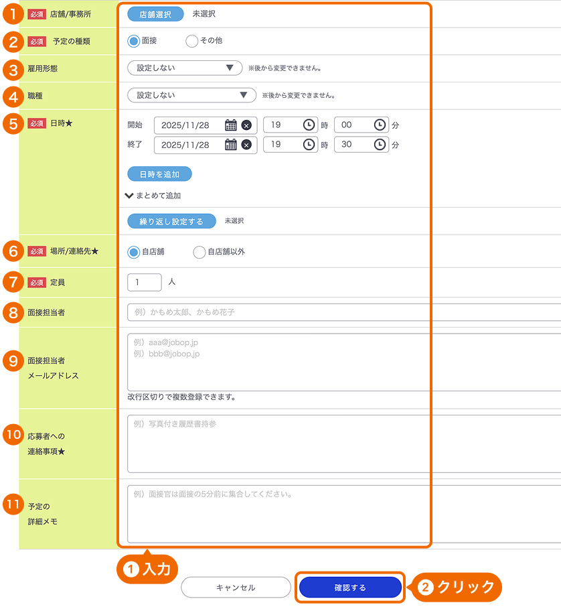
Task: Open the 職種 設定しない dropdown
Action: [191, 94]
